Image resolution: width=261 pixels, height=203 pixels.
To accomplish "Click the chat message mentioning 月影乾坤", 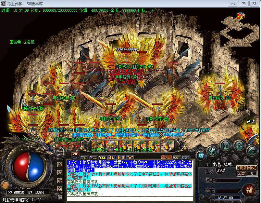I will point(129,188).
